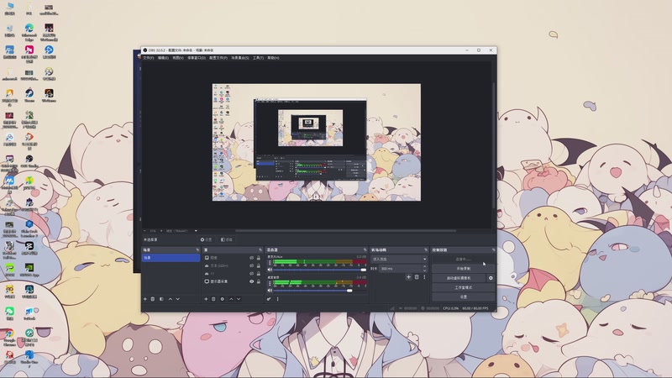Click the horizontal scrollbar below preview
Image resolution: width=672 pixels, height=378 pixels.
pyautogui.click(x=345, y=231)
